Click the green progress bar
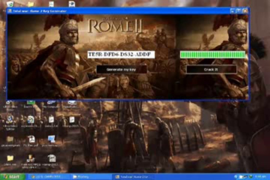Image resolution: width=270 pixels, height=180 pixels. pyautogui.click(x=212, y=54)
